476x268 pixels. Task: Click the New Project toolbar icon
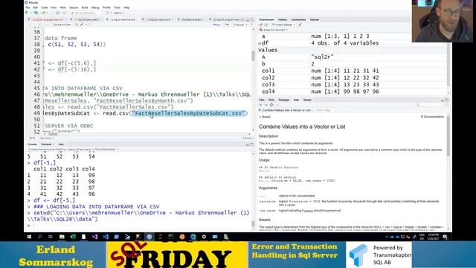tap(36, 13)
